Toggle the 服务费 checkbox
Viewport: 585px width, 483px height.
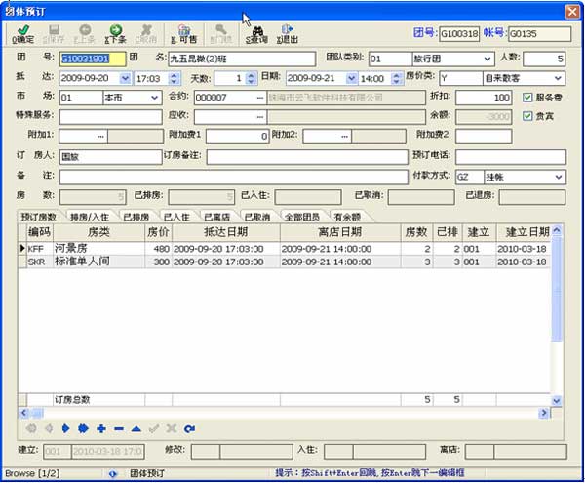pyautogui.click(x=527, y=98)
